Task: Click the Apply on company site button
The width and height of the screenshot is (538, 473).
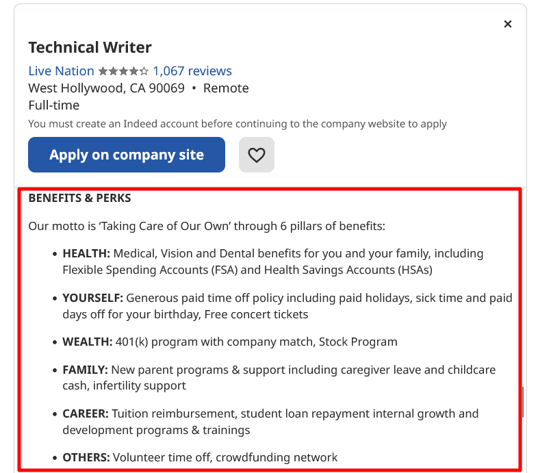Action: pos(127,155)
